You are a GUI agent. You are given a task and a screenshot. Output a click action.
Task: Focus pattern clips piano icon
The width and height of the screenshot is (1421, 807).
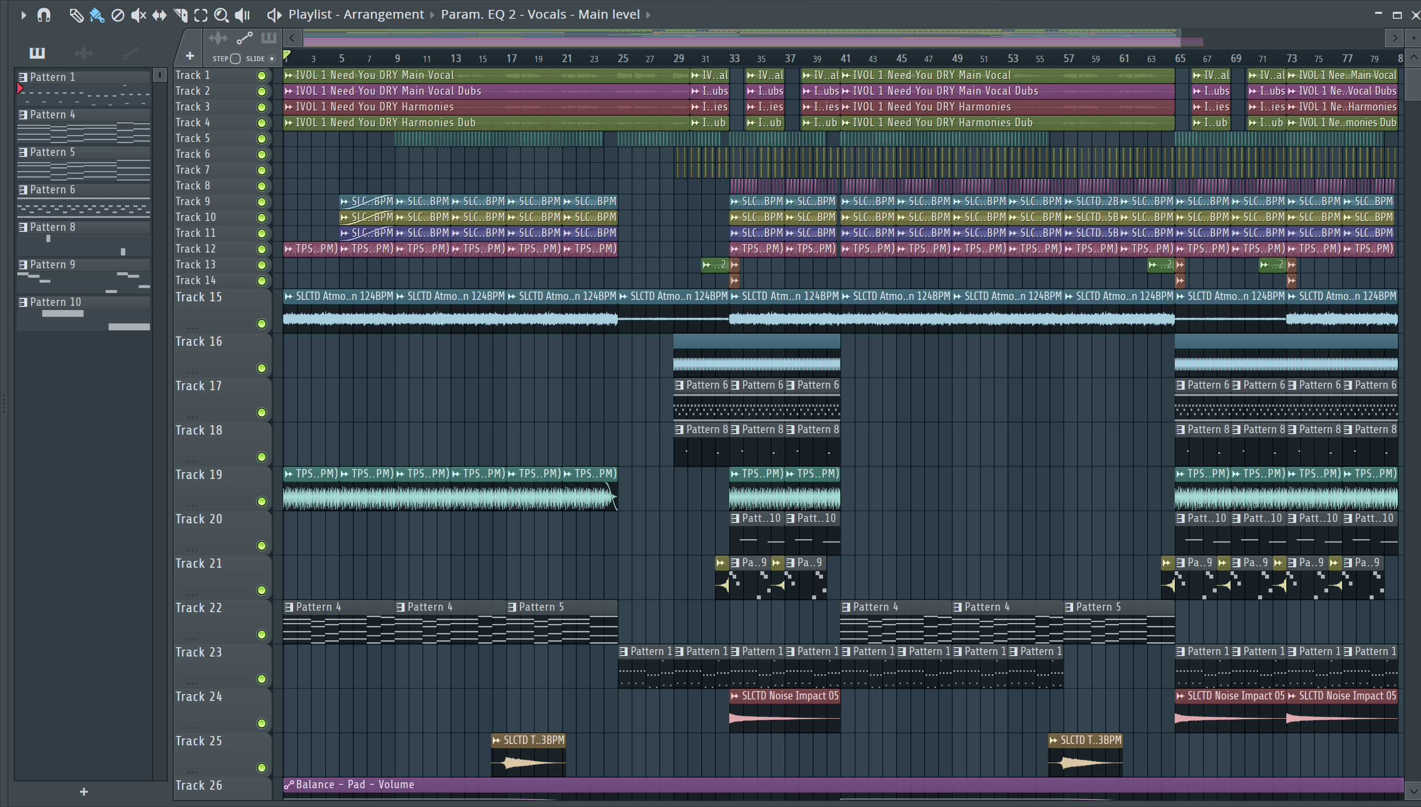tap(269, 37)
